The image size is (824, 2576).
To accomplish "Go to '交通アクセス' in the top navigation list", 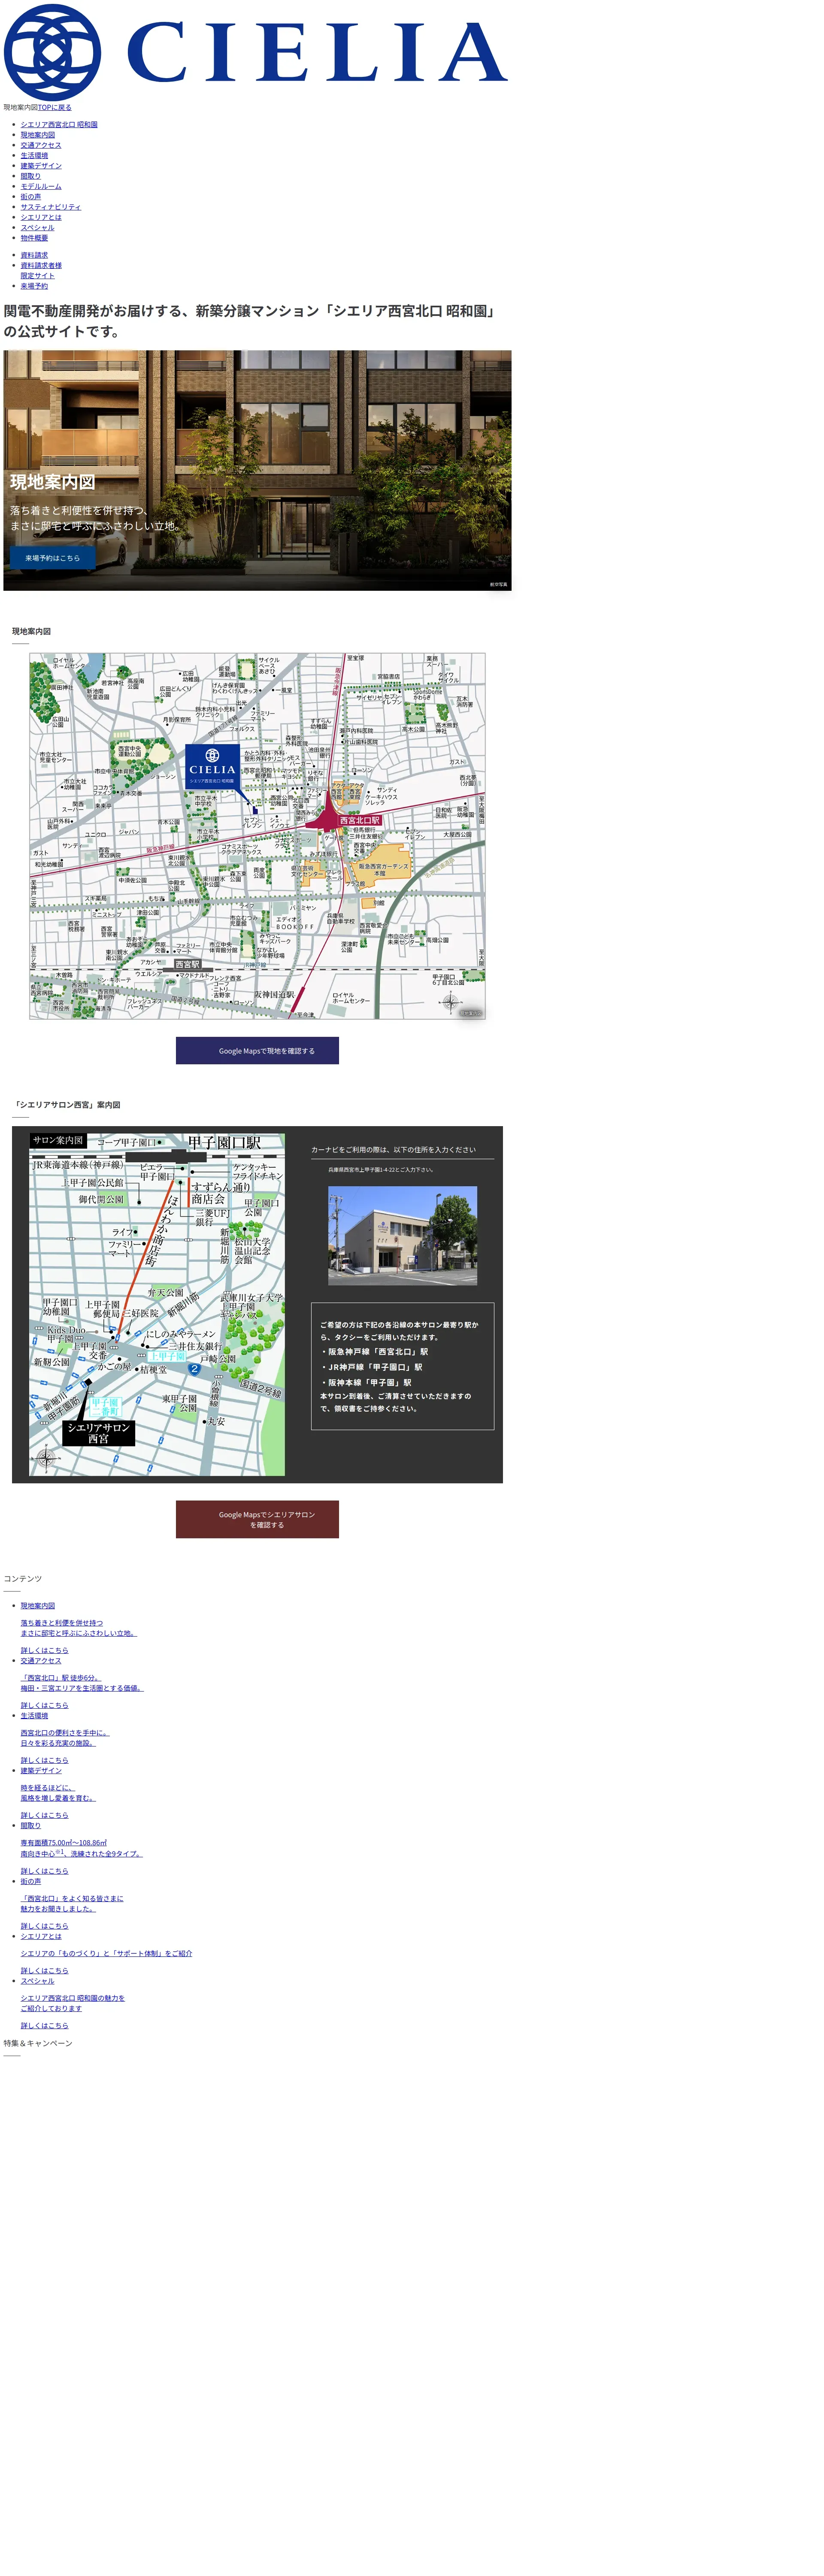I will pyautogui.click(x=41, y=145).
